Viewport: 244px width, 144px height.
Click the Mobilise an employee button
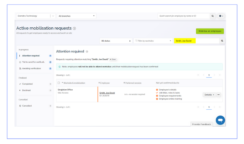tap(210, 31)
